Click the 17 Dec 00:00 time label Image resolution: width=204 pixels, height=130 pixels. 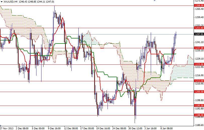[87, 128]
